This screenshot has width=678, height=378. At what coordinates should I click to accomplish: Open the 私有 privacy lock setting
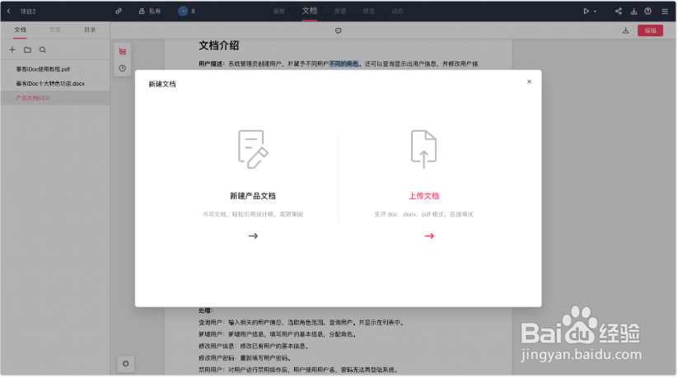tap(150, 12)
